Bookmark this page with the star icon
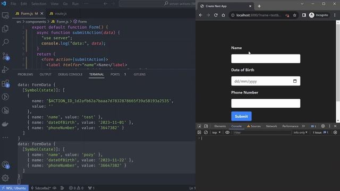This screenshot has width=340, height=191. click(x=295, y=15)
